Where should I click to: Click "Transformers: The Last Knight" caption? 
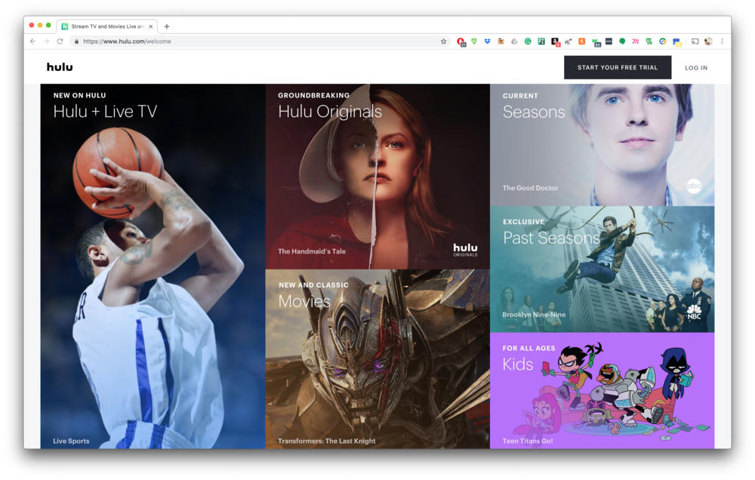click(326, 441)
